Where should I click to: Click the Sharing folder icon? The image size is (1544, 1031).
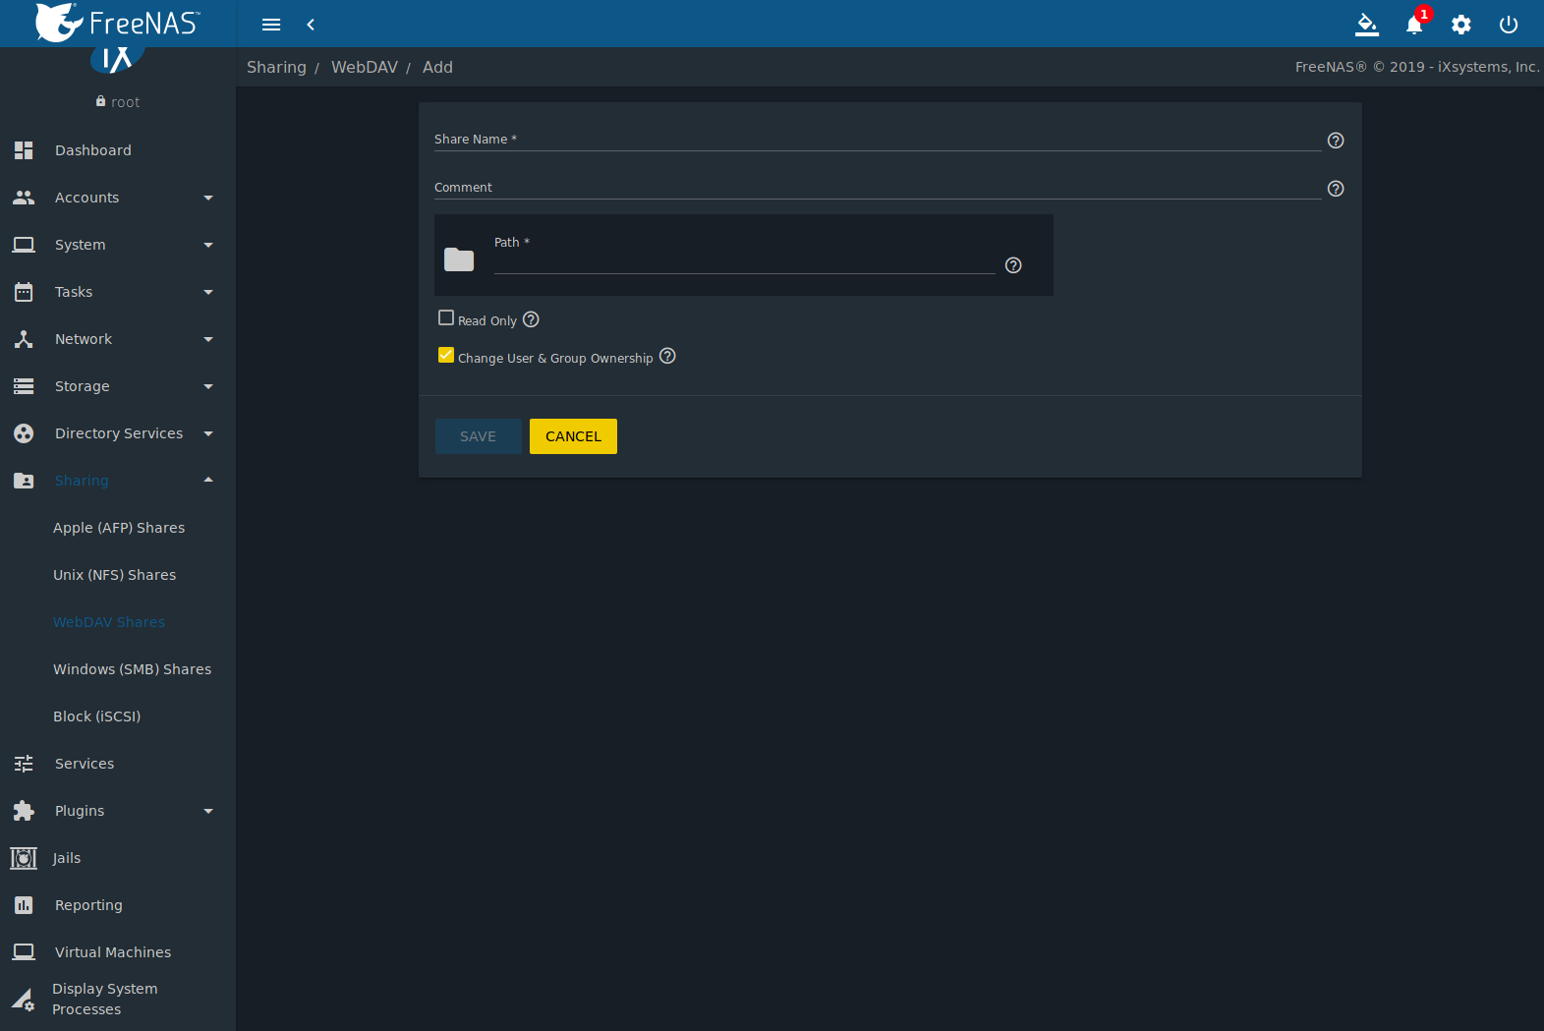click(x=24, y=481)
